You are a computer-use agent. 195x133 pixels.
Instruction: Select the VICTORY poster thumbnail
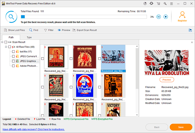pyautogui.click(x=113, y=110)
